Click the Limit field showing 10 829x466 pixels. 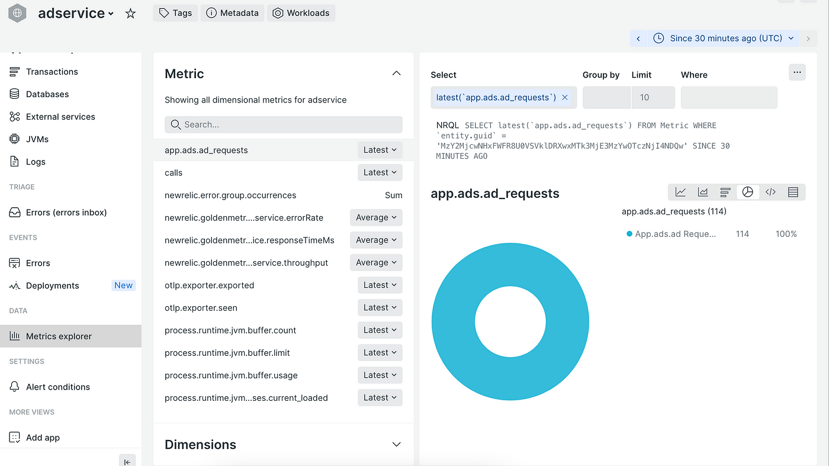pyautogui.click(x=653, y=98)
